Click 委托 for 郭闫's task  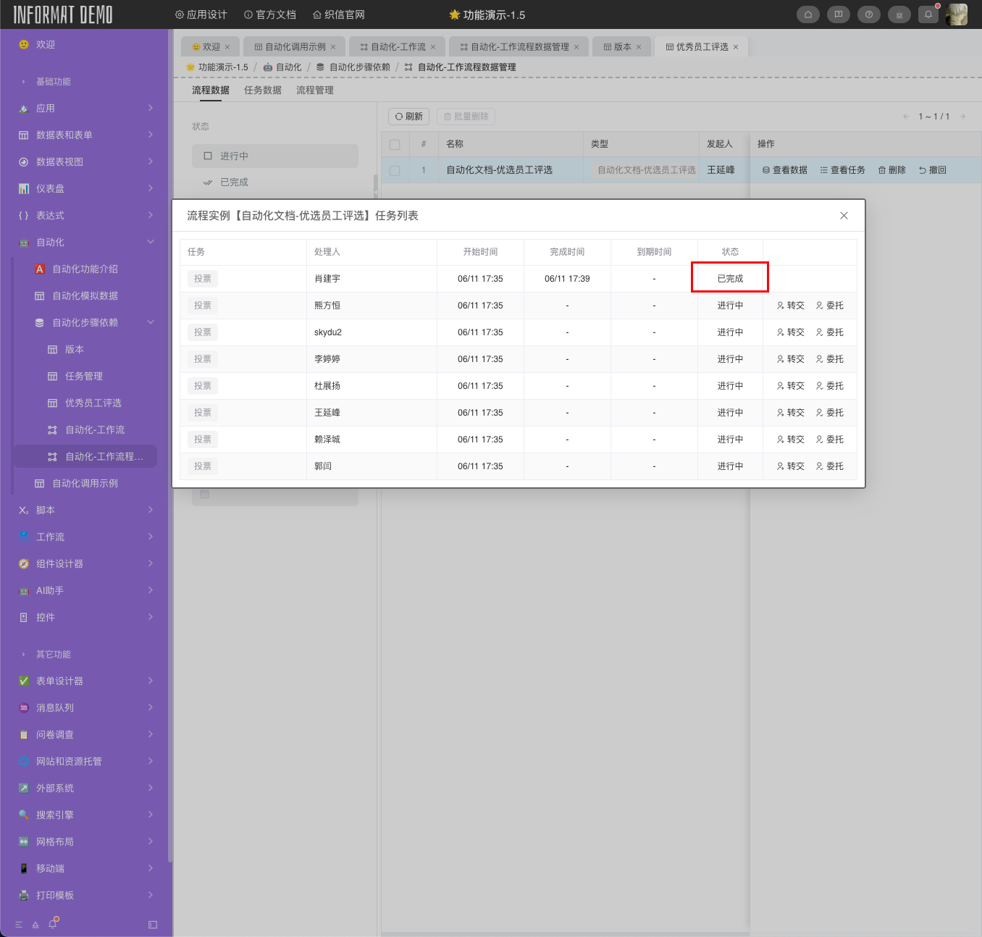829,466
